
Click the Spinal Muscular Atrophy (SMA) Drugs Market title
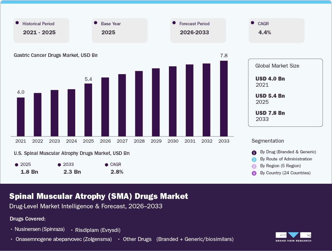[99, 196]
